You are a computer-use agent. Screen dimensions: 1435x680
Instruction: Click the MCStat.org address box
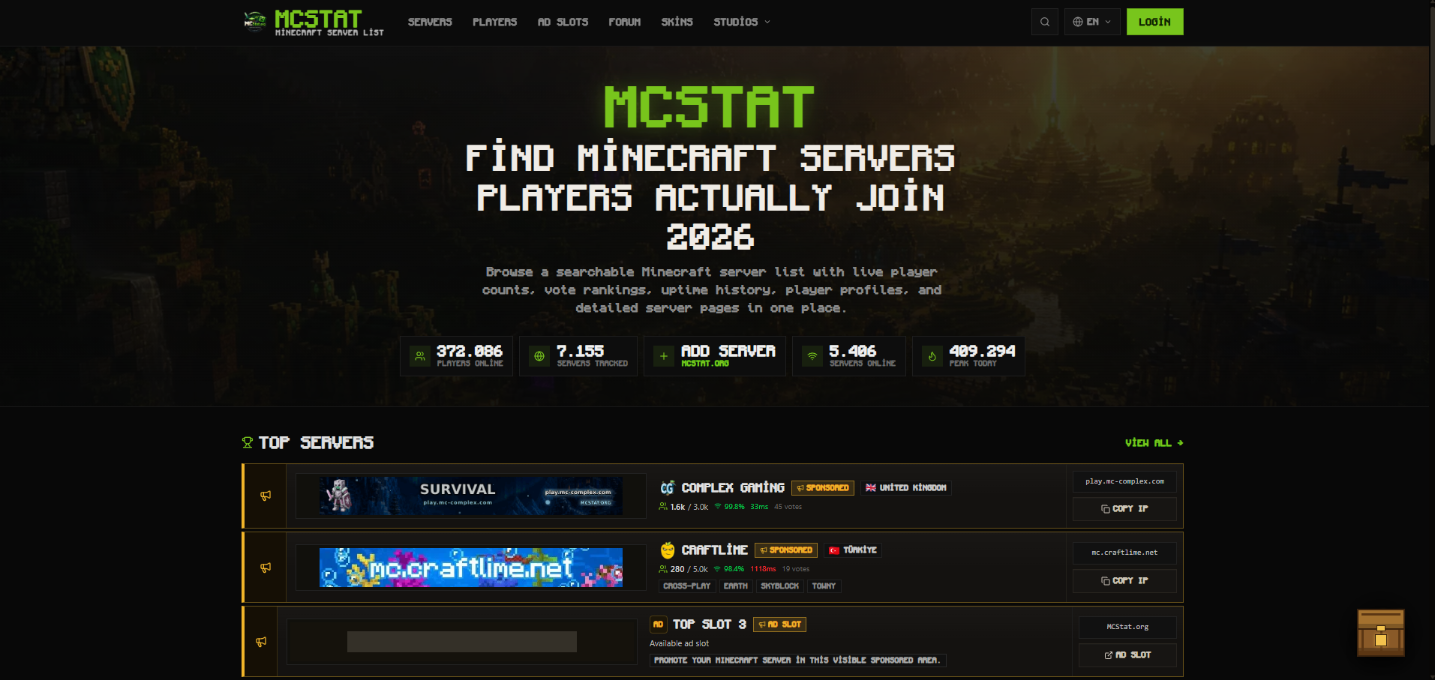click(1127, 628)
